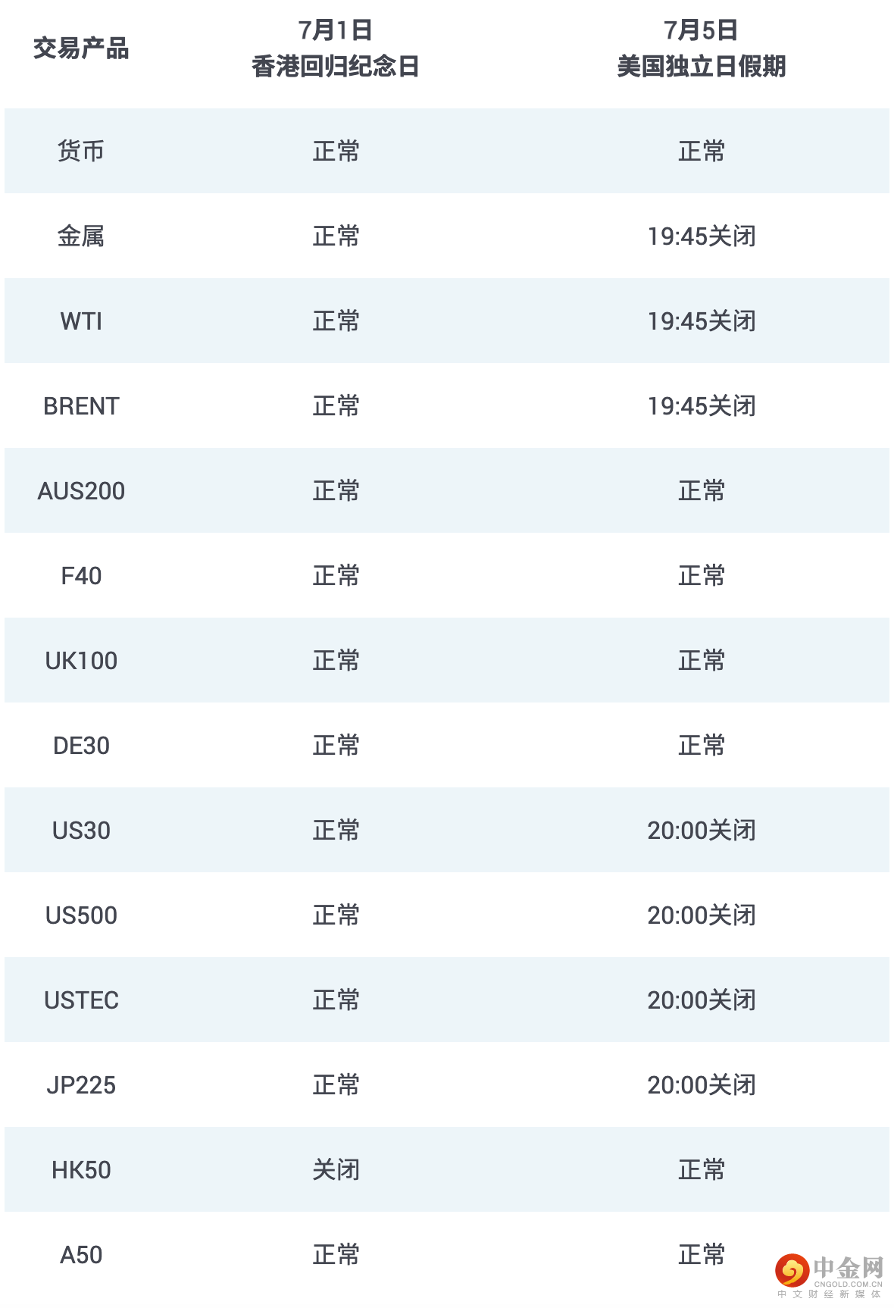Image resolution: width=894 pixels, height=1308 pixels.
Task: Select the UK100 product label
Action: [81, 661]
